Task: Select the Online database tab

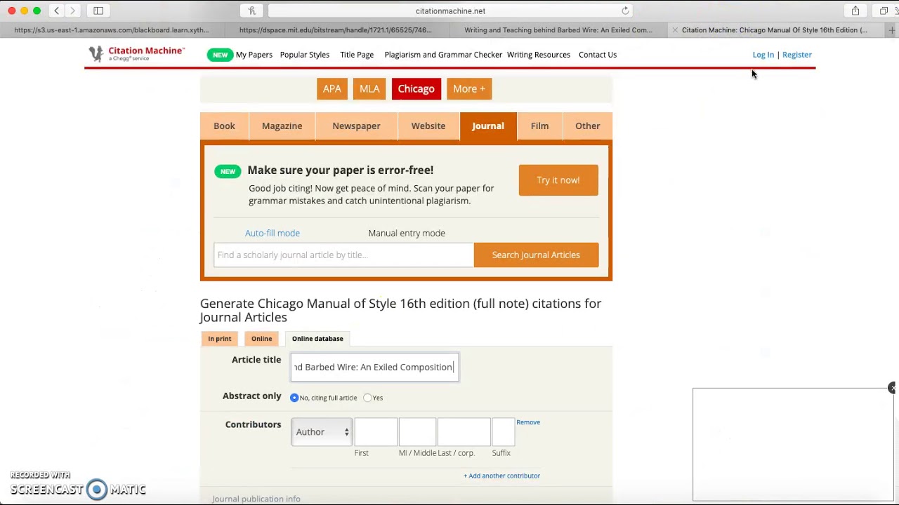Action: pyautogui.click(x=317, y=339)
